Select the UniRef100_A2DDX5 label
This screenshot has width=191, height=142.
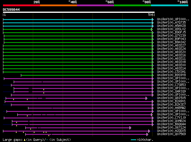click(x=171, y=131)
